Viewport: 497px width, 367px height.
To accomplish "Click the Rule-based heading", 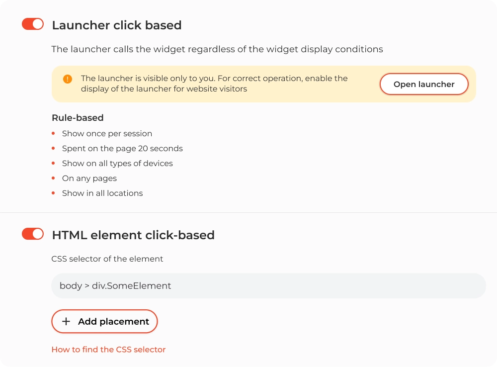I will click(78, 118).
